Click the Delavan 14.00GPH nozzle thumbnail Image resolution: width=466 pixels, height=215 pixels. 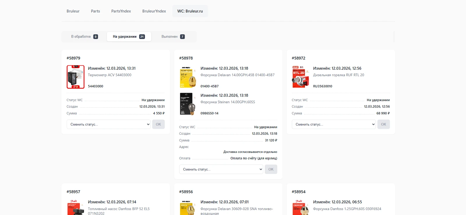pyautogui.click(x=188, y=77)
